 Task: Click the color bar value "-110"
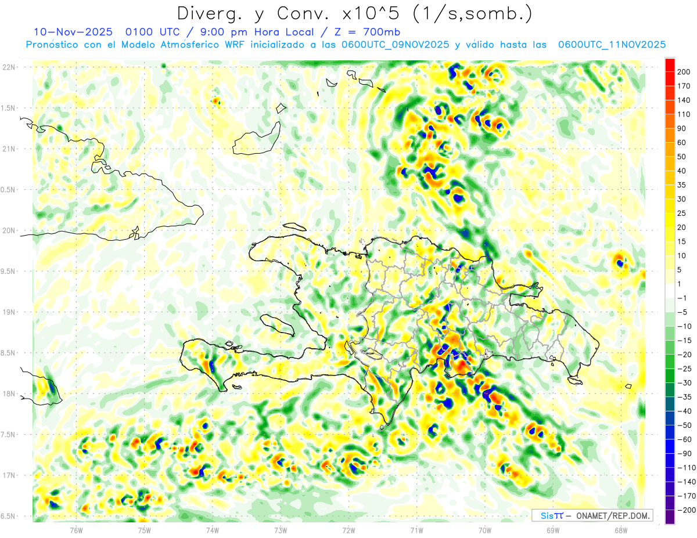click(x=687, y=467)
